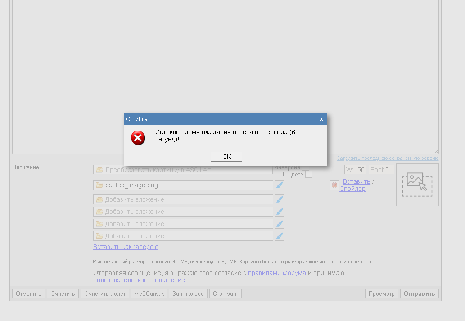Image resolution: width=465 pixels, height=321 pixels.
Task: Click the brush icon beside the last Добавить вложение field
Action: click(280, 236)
